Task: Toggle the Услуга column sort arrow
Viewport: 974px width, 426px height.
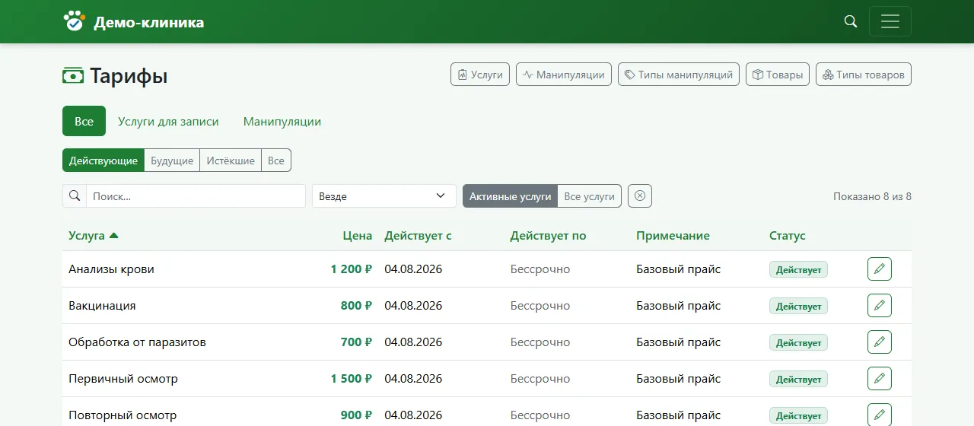Action: point(114,236)
